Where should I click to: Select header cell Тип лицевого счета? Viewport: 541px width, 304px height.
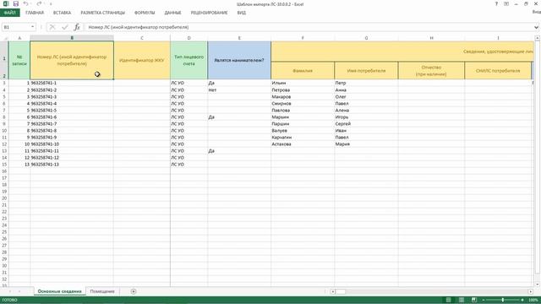(189, 60)
